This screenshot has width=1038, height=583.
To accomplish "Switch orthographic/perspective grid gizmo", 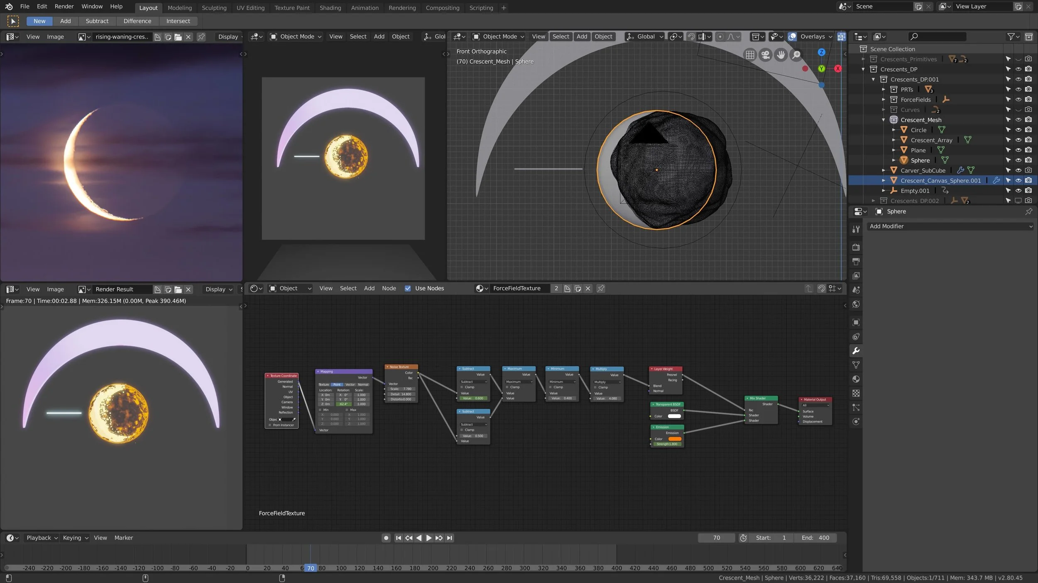I will [x=750, y=55].
